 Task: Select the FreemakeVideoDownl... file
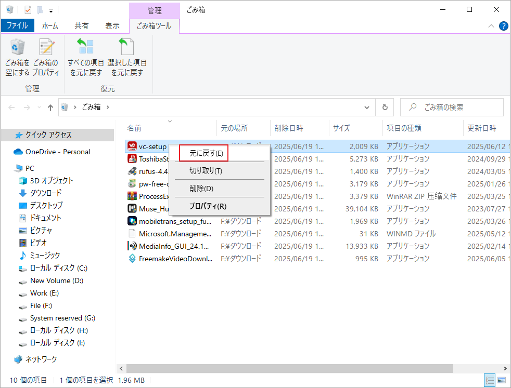(x=176, y=259)
